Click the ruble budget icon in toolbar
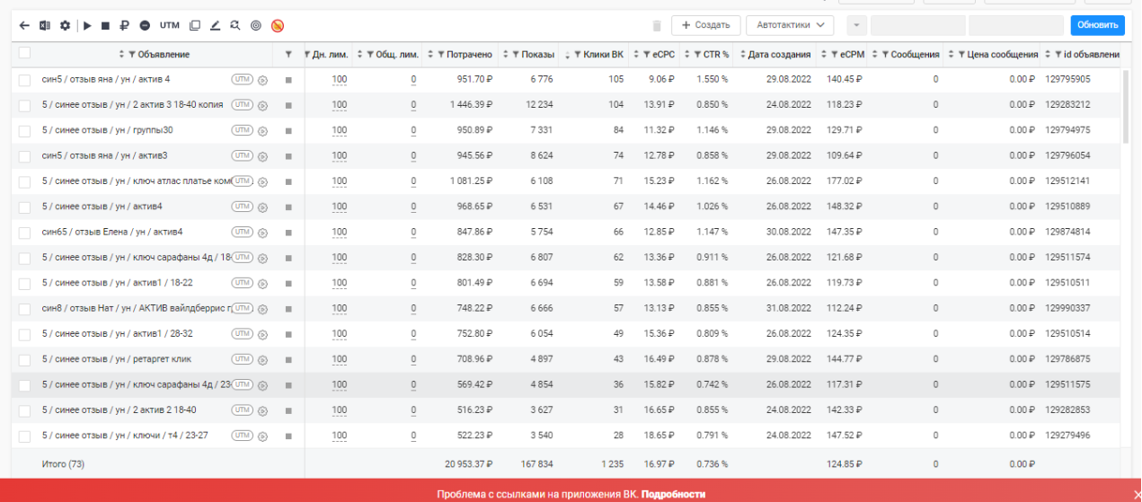1142x502 pixels. click(124, 25)
